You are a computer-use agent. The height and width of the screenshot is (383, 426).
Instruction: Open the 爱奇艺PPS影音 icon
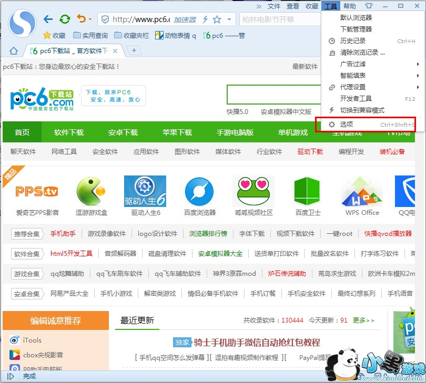[x=37, y=191]
